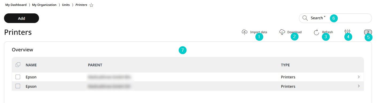Go to My Dashboard breadcrumb
377x103 pixels.
tap(16, 5)
